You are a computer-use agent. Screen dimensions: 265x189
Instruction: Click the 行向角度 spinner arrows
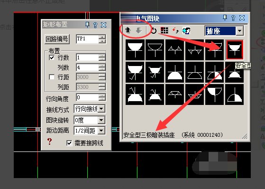[x=102, y=97]
